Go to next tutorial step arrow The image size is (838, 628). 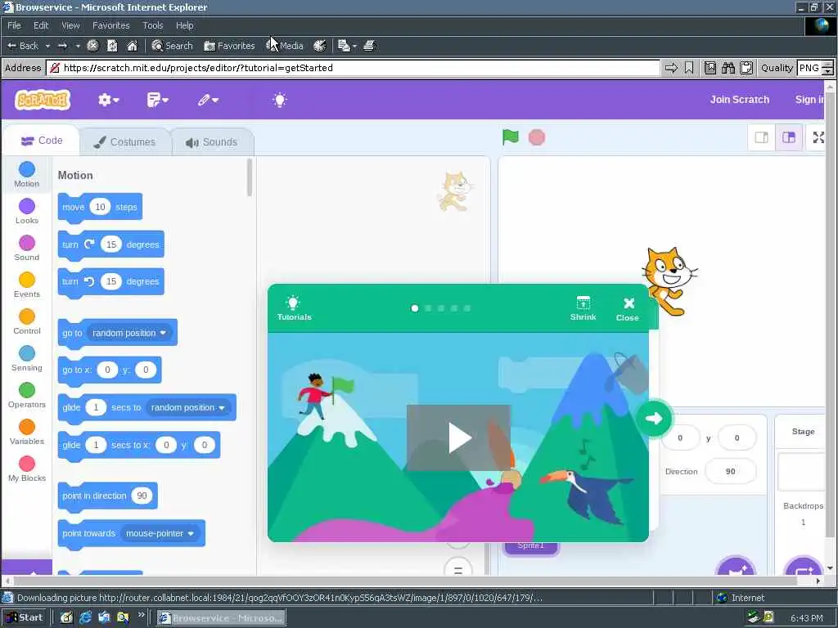654,418
